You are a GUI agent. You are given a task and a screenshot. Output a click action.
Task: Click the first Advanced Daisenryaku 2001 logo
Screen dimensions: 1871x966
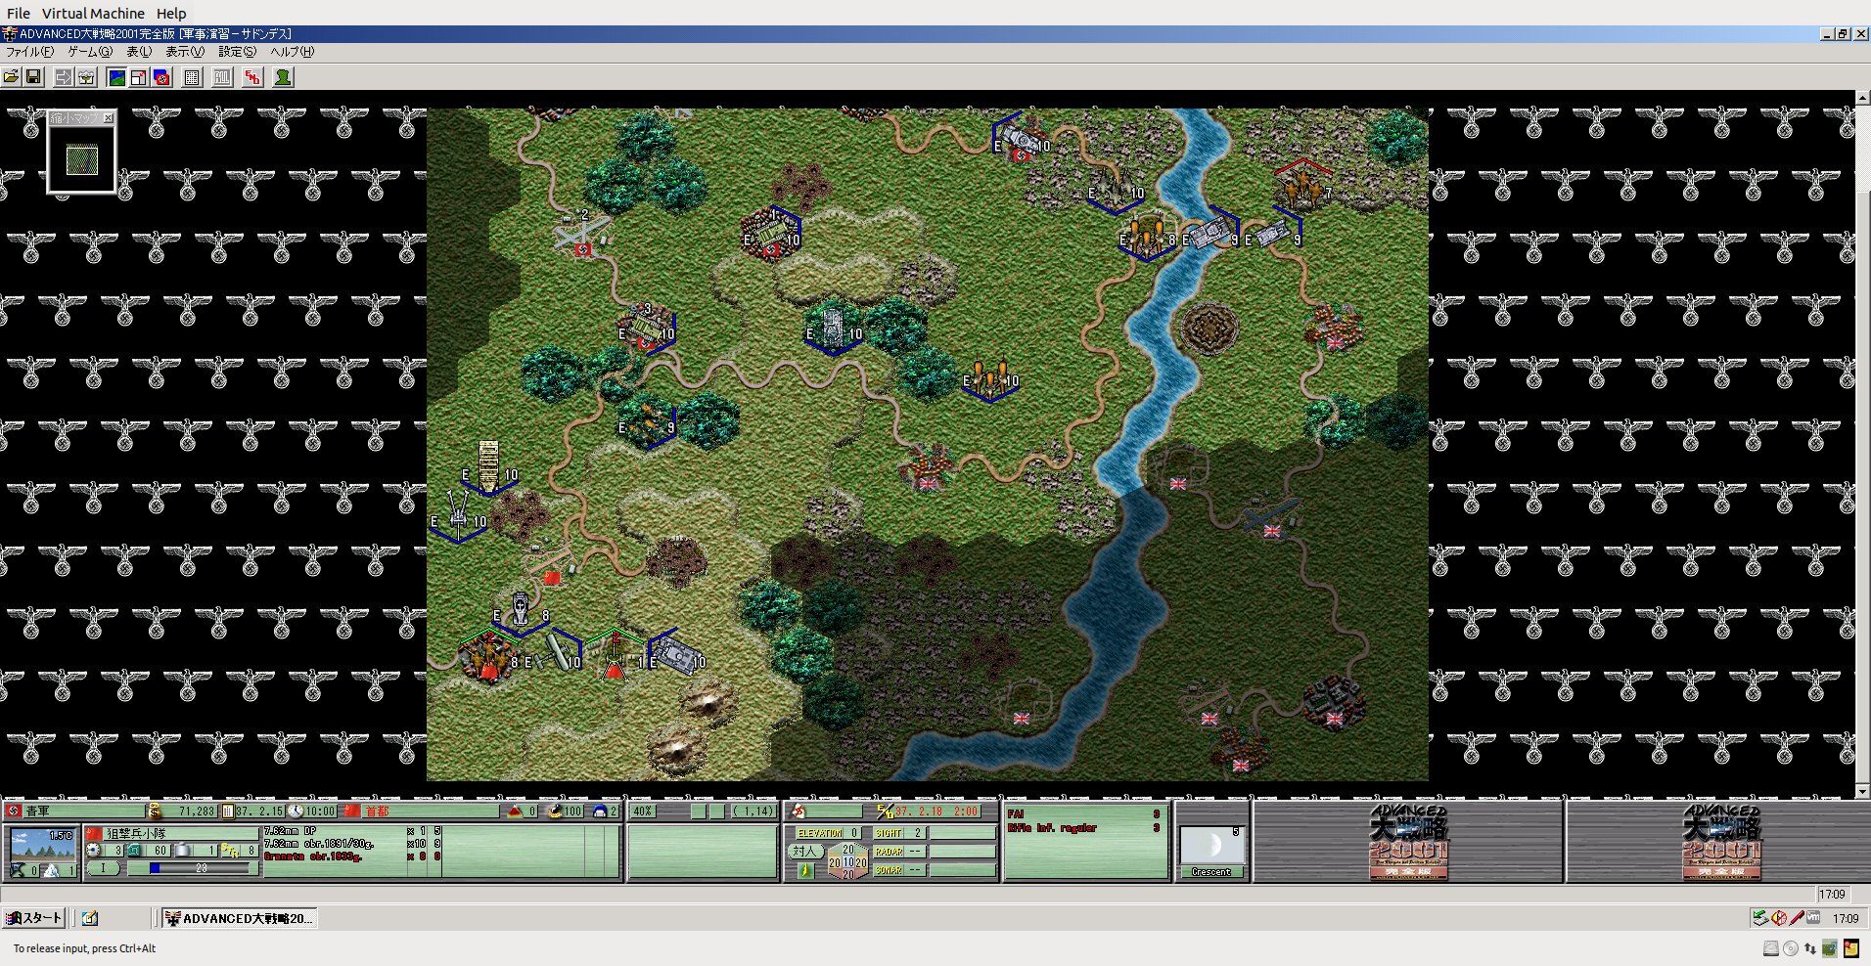click(x=1408, y=842)
